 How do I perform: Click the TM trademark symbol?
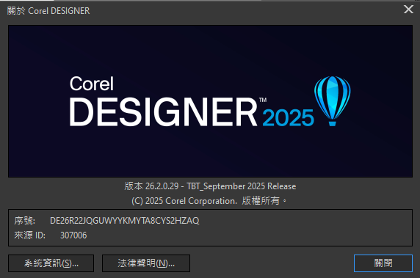point(263,100)
